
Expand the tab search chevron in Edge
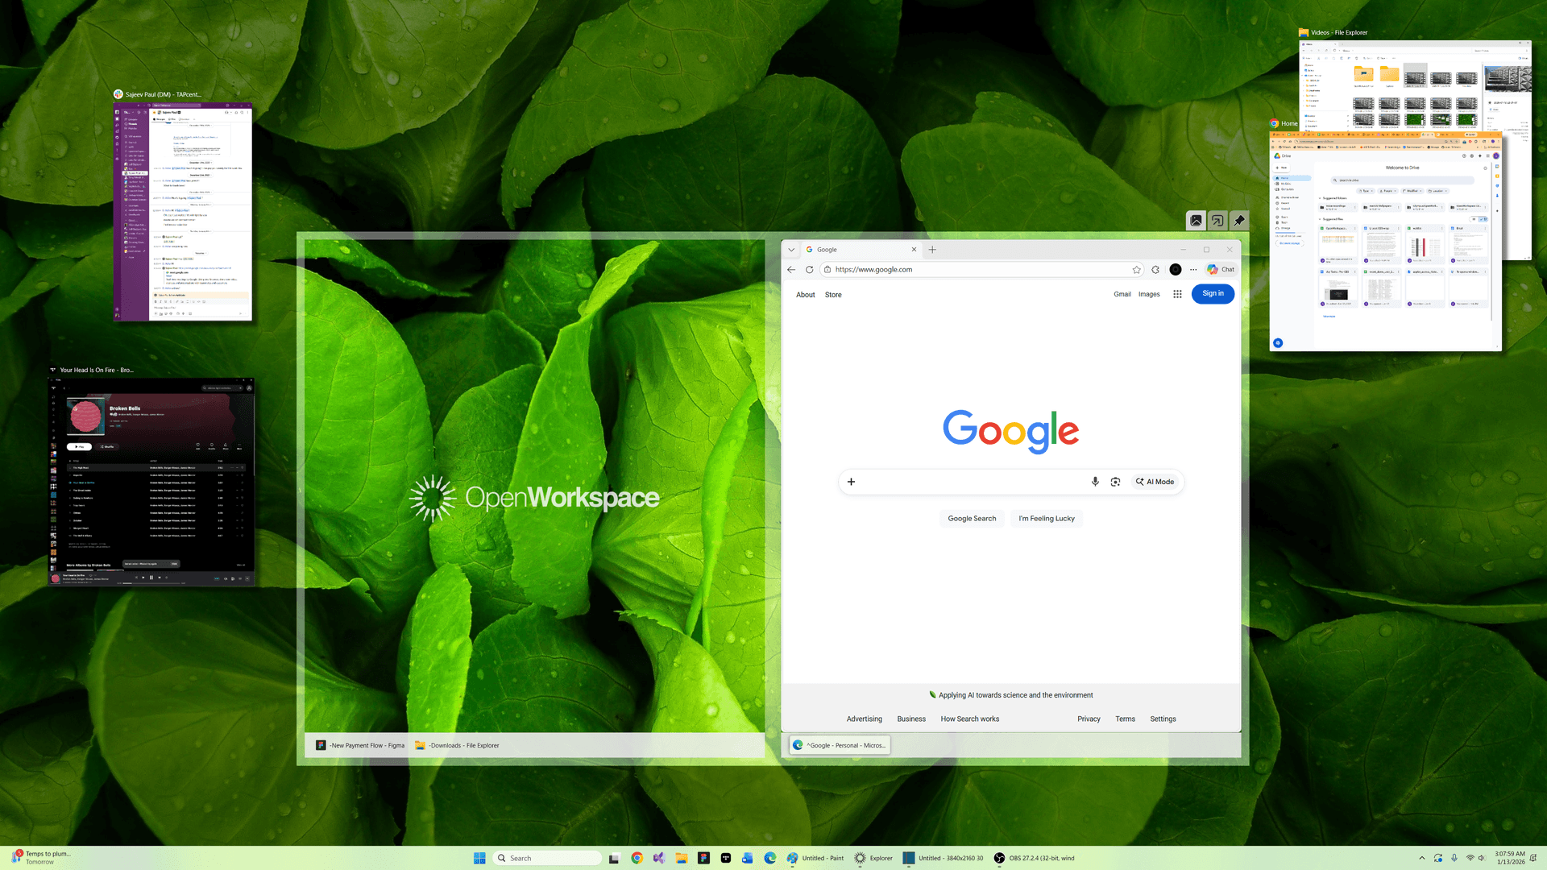791,250
